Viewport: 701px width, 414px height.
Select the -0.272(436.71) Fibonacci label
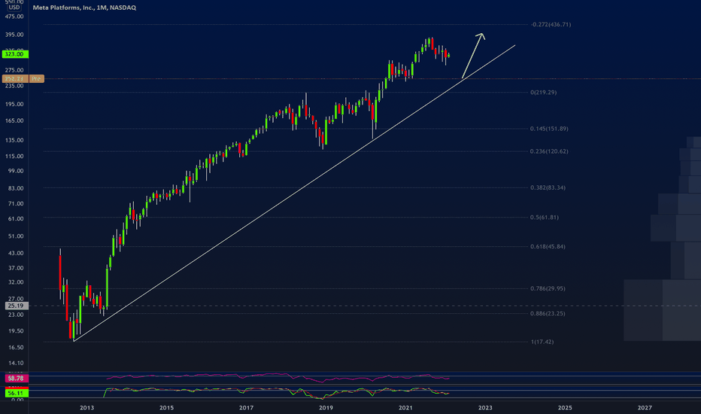(x=551, y=25)
